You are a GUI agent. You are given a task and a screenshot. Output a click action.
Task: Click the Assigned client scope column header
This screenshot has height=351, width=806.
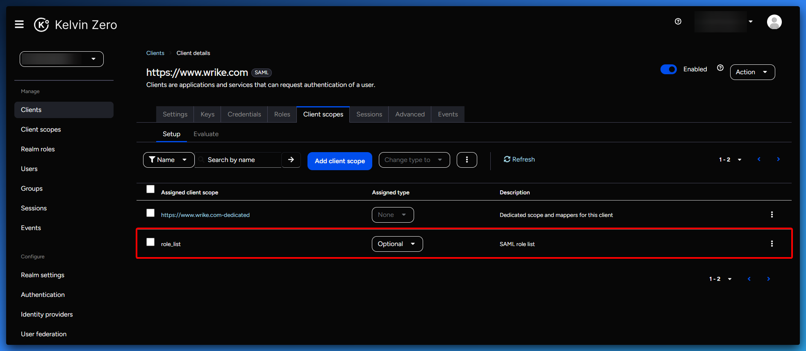189,192
